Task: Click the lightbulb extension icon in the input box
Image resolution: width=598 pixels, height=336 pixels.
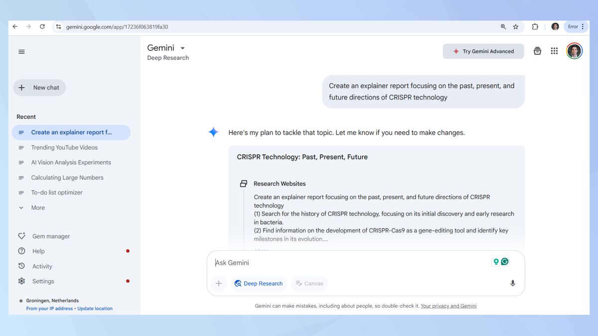Action: (495, 261)
